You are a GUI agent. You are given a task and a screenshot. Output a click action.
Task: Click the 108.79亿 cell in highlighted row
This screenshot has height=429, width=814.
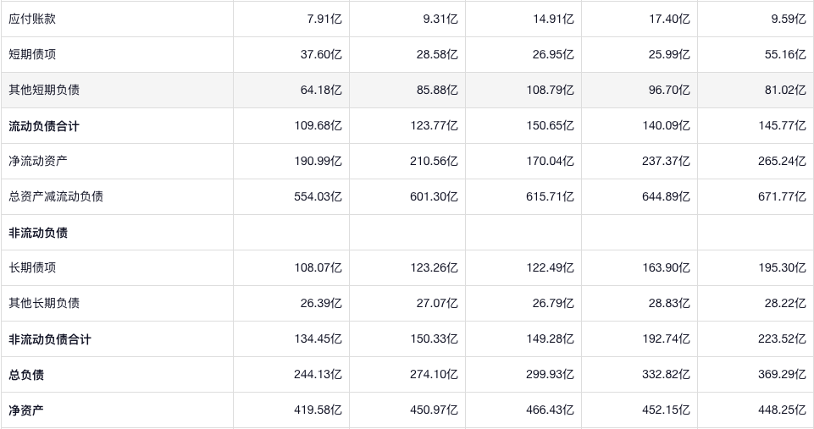click(x=550, y=90)
